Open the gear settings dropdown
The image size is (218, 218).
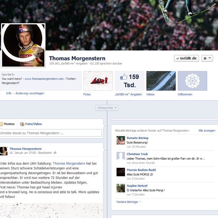pos(207,58)
